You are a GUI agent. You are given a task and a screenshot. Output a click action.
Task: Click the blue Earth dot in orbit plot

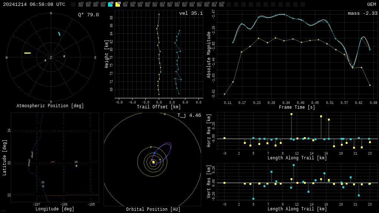[154, 153]
